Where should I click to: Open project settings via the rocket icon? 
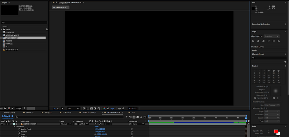point(12,108)
